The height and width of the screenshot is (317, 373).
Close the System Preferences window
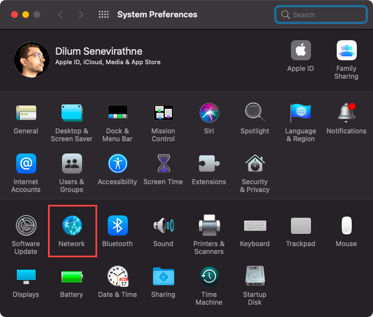(x=15, y=15)
